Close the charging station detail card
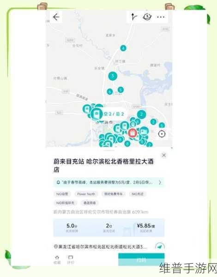Viewport: 217px width, 277px height. click(164, 155)
